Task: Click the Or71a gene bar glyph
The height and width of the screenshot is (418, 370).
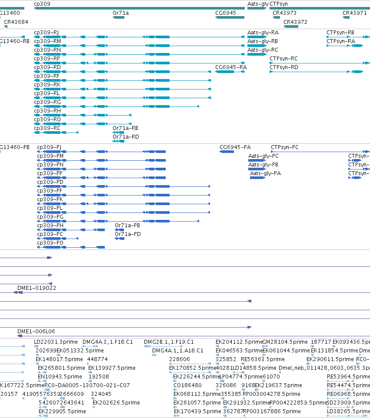Action: tap(118, 17)
